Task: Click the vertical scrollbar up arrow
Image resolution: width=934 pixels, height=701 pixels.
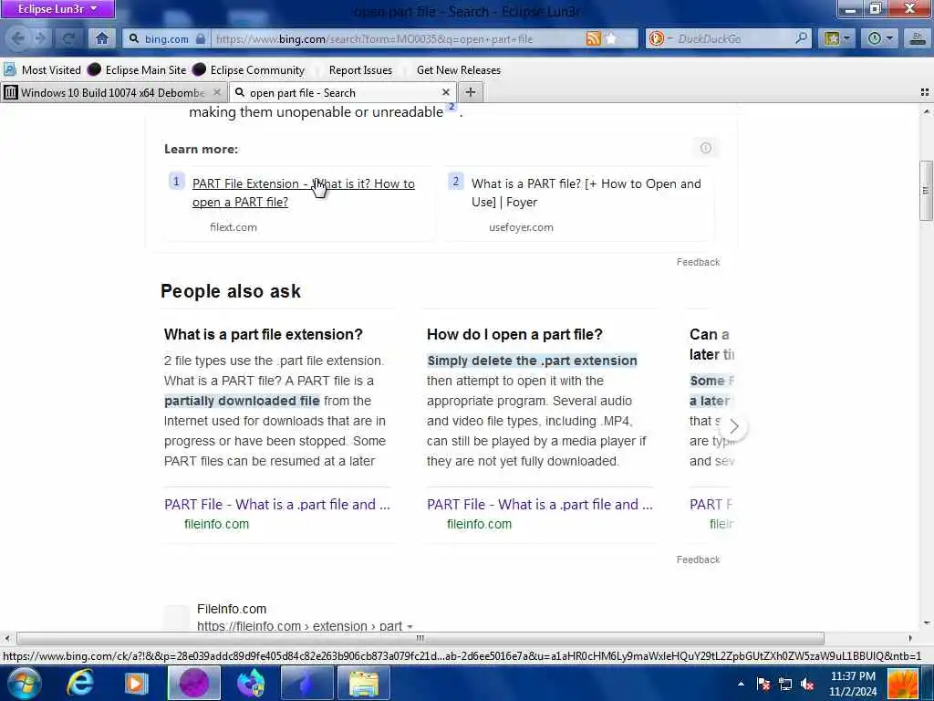Action: click(x=926, y=111)
